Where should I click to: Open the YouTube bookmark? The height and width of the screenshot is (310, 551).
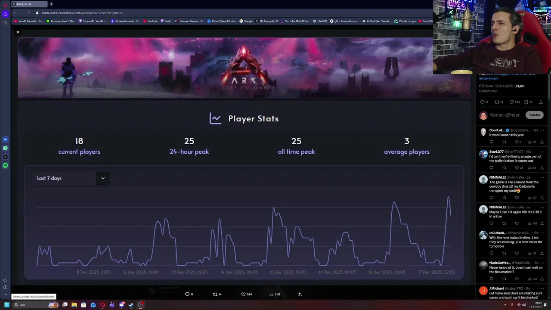pos(151,21)
